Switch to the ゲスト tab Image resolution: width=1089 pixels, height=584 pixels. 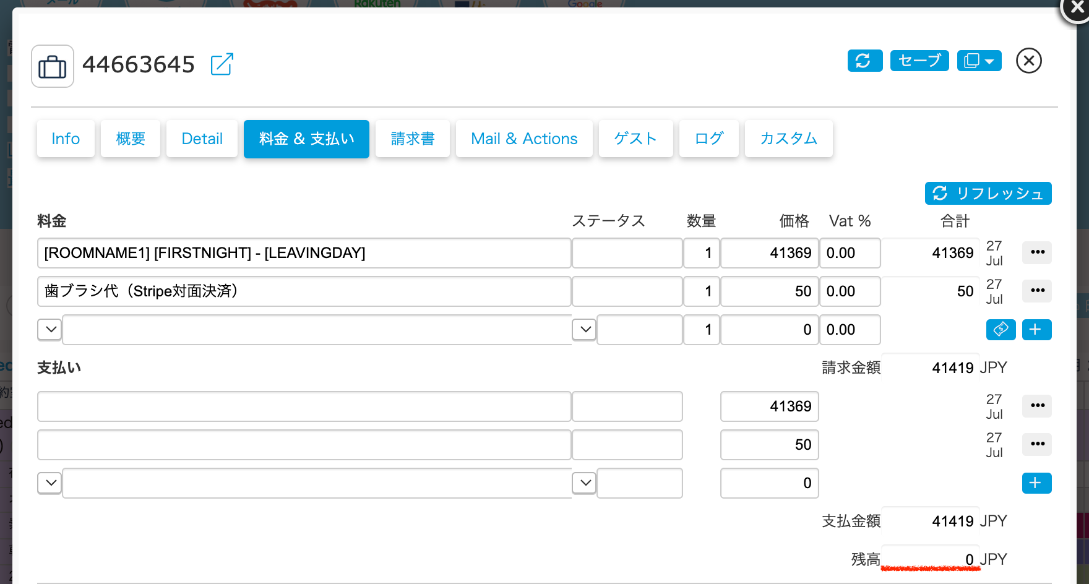[x=635, y=139]
